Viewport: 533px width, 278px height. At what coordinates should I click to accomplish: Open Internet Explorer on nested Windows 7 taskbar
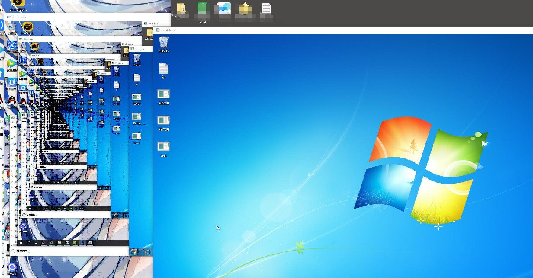click(147, 252)
